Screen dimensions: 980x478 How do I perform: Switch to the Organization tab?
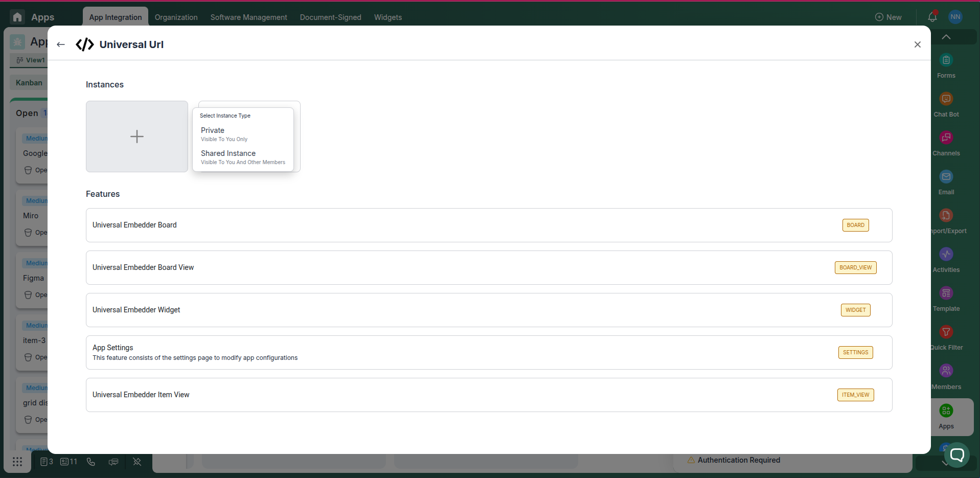tap(176, 17)
